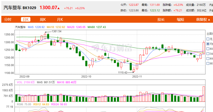Image resolution: width=213 pixels, height=112 pixels.
Task: Switch to the 月K monthly chart tab
Action: click(60, 19)
